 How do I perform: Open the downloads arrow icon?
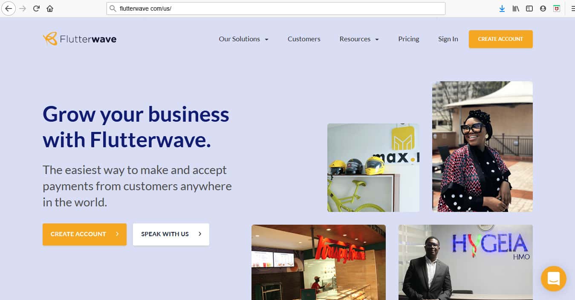502,9
